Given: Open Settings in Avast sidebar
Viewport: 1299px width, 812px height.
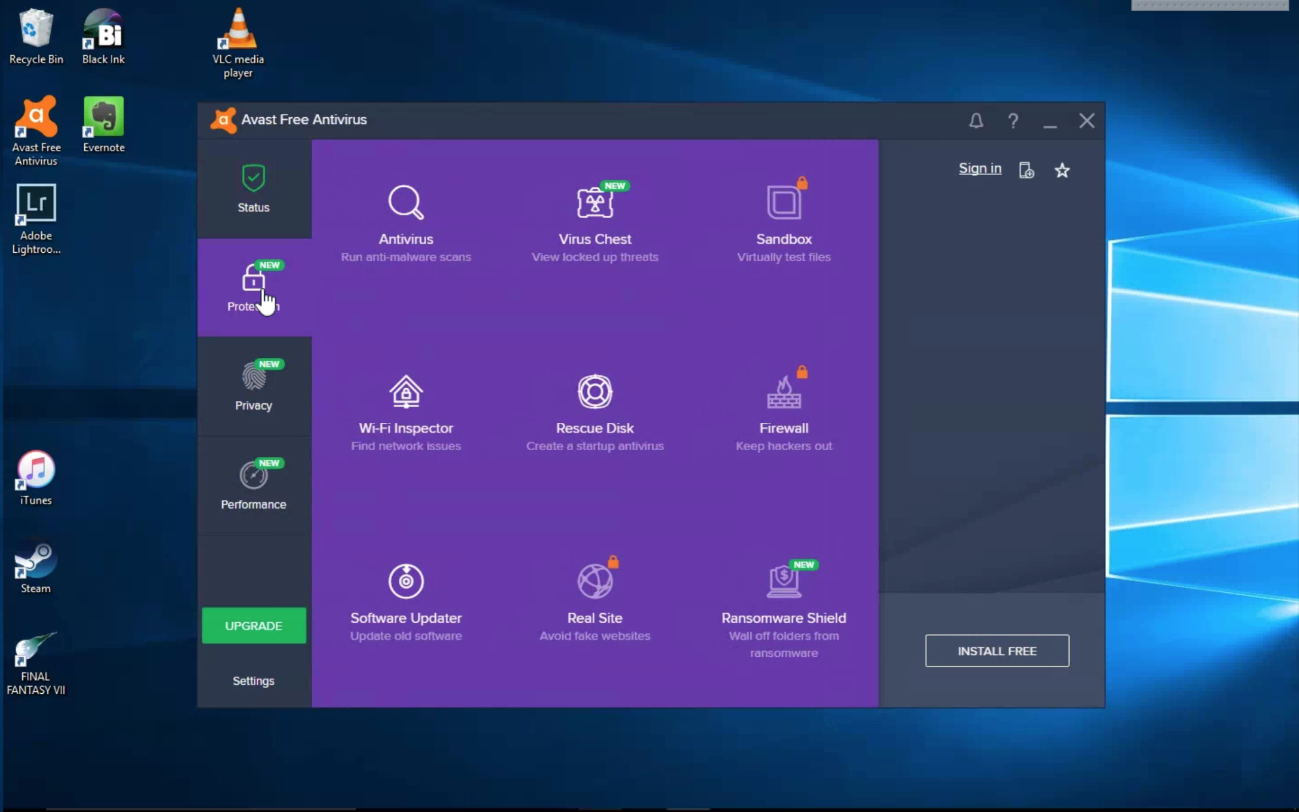Looking at the screenshot, I should [253, 681].
